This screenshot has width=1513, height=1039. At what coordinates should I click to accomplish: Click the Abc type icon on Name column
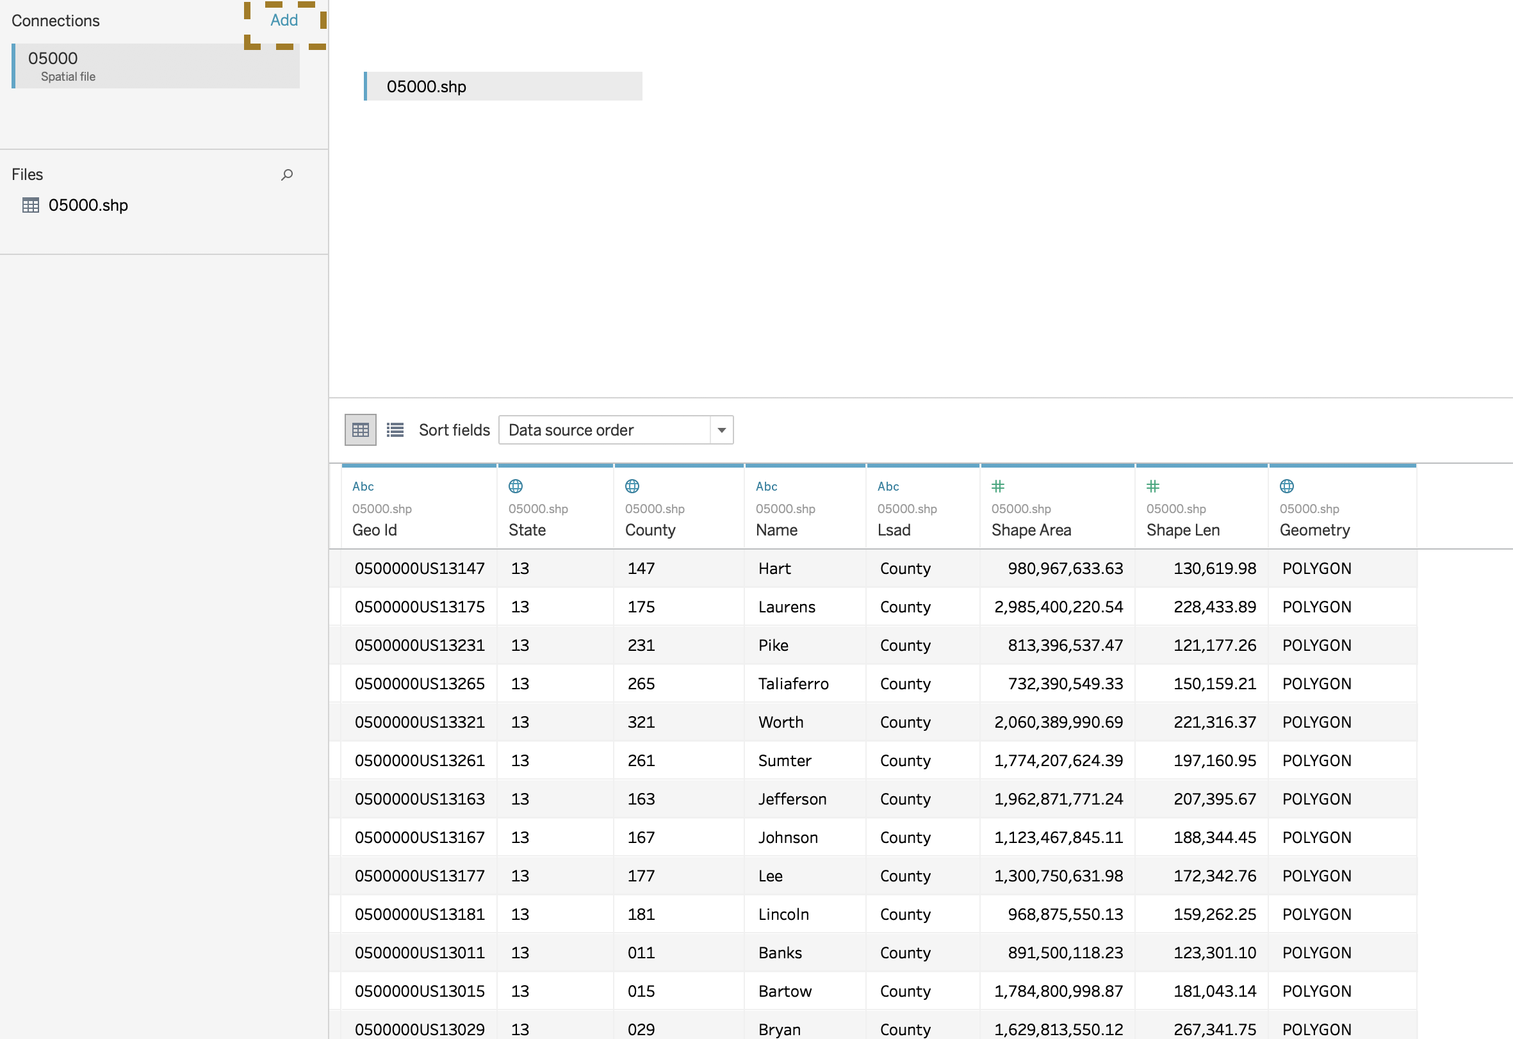point(766,486)
